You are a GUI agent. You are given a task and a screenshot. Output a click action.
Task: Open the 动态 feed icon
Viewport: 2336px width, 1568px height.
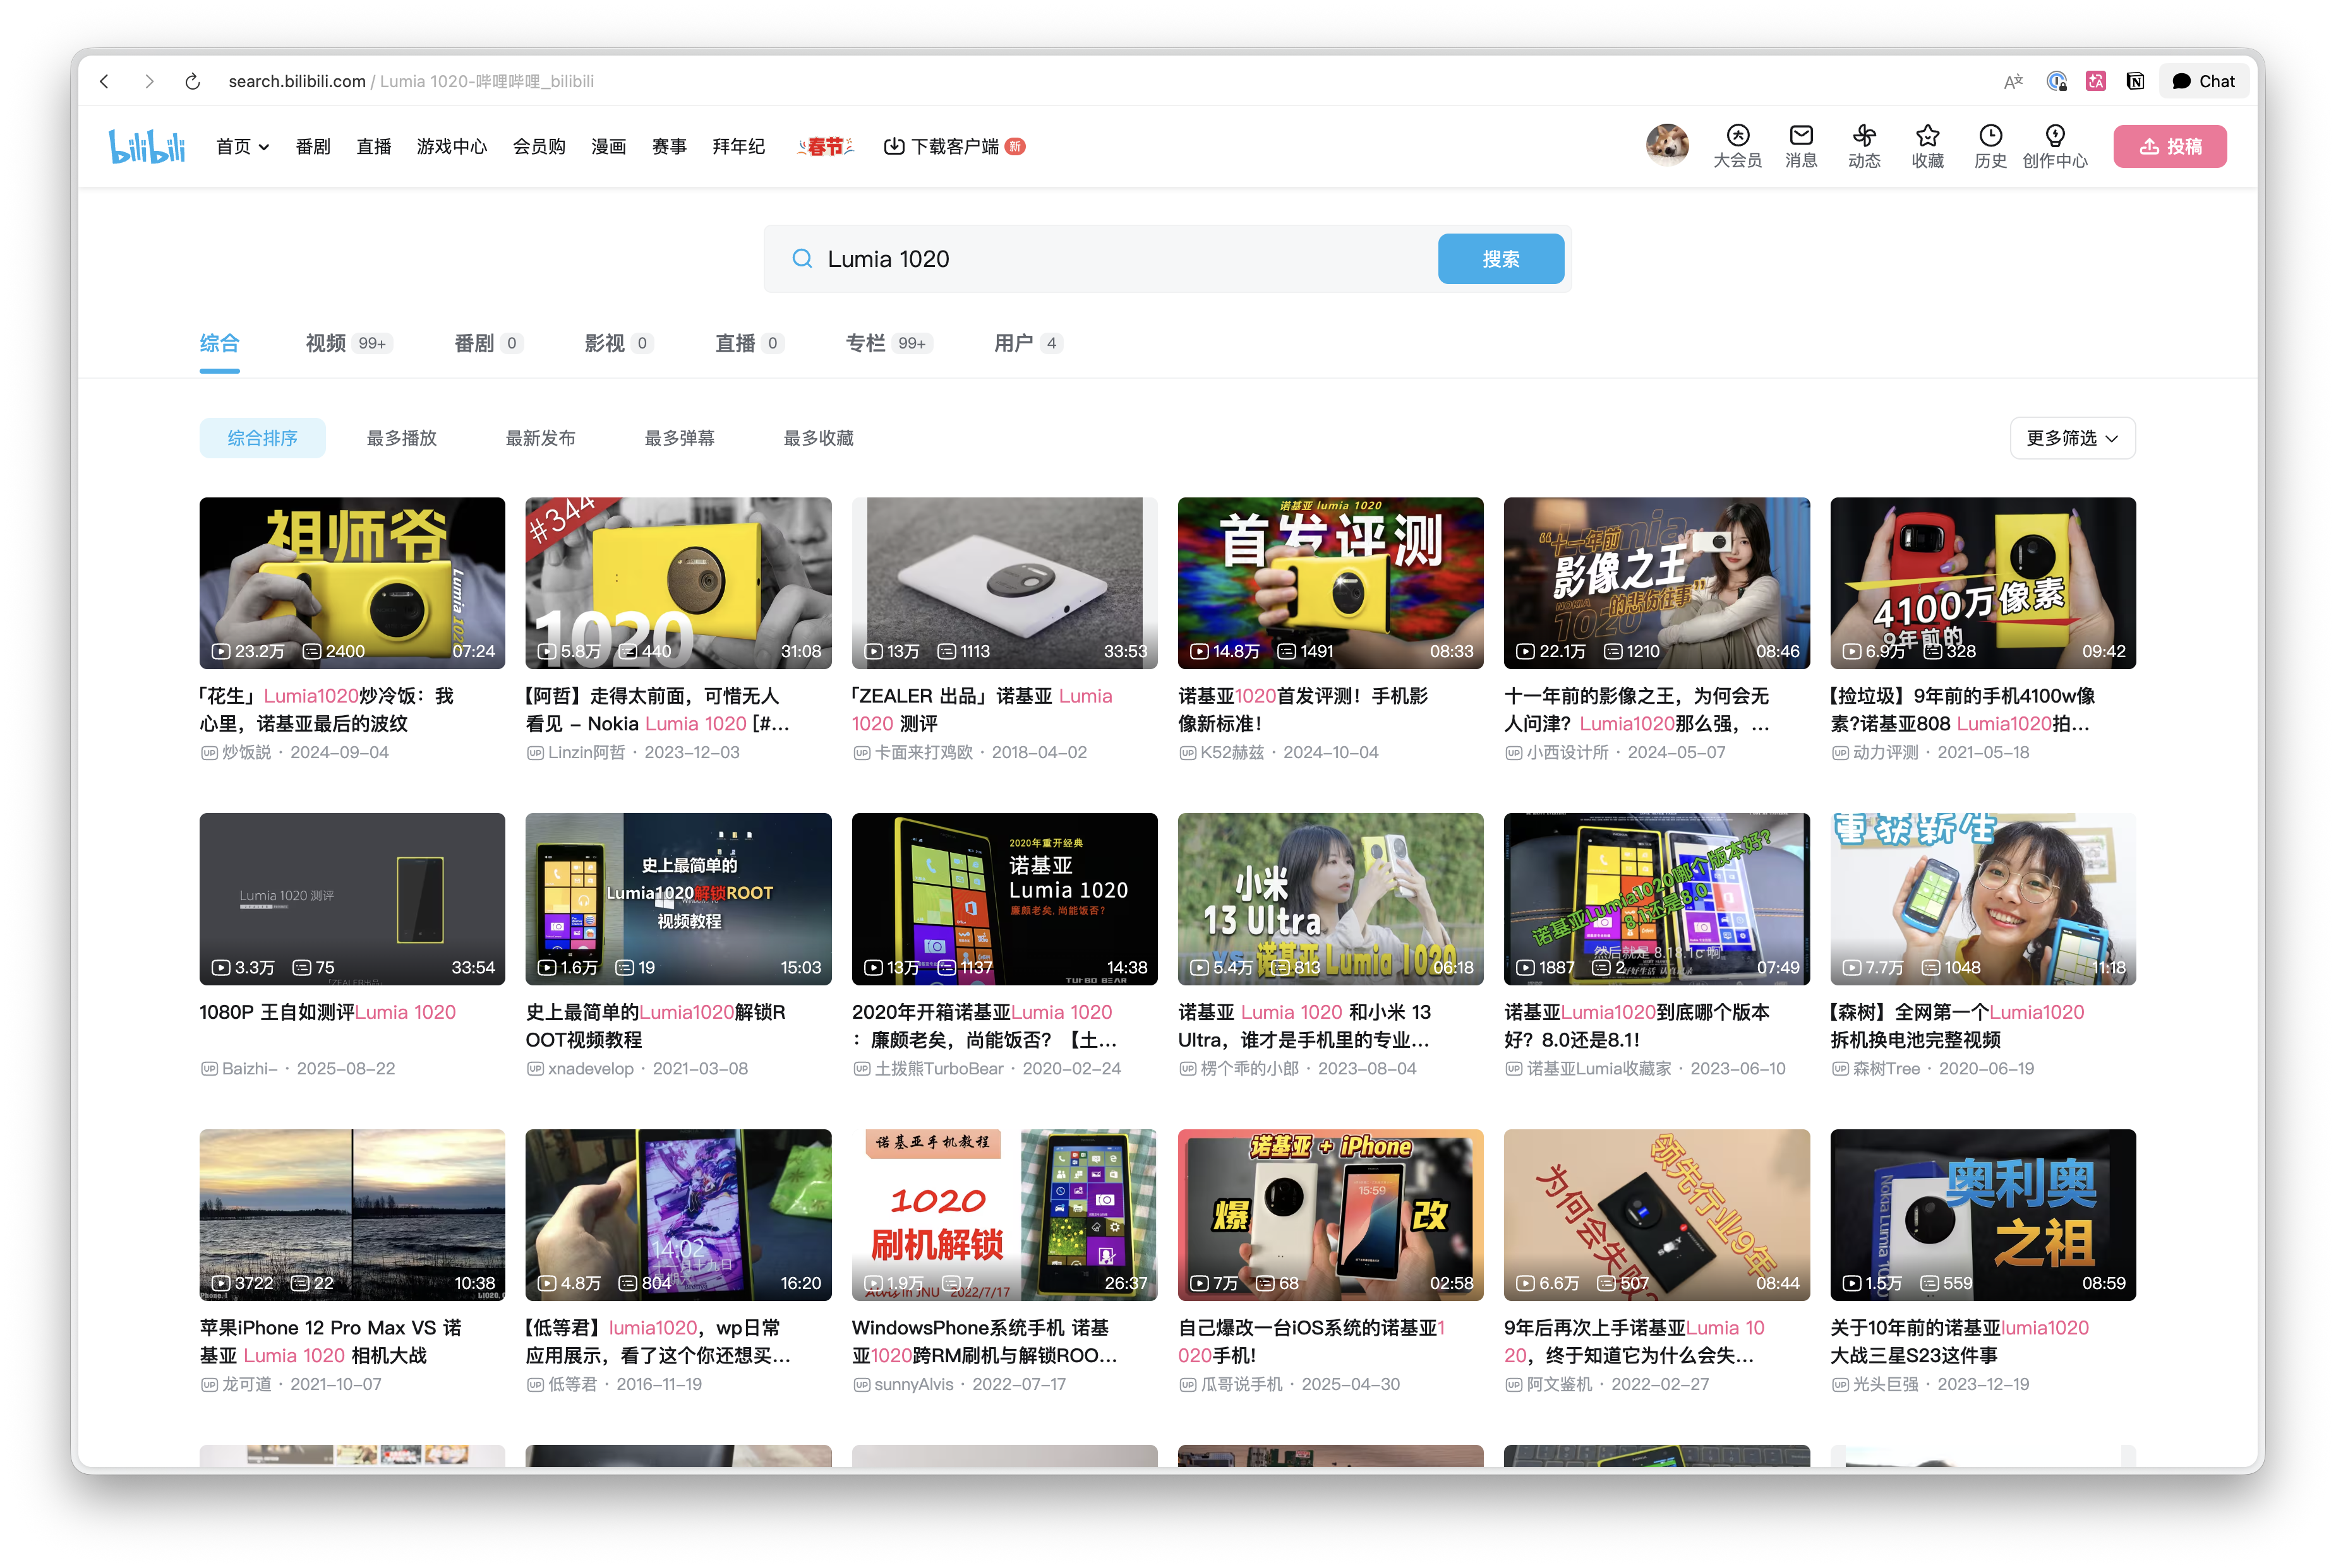tap(1863, 136)
